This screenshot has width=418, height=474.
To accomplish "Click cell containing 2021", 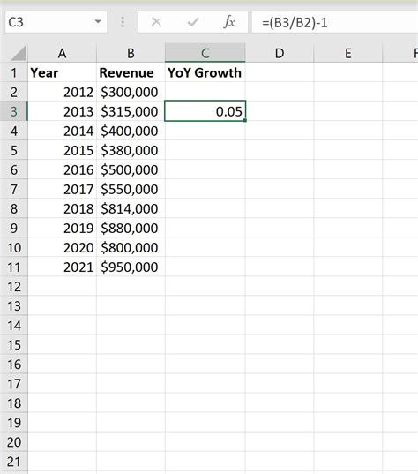I will click(x=63, y=267).
